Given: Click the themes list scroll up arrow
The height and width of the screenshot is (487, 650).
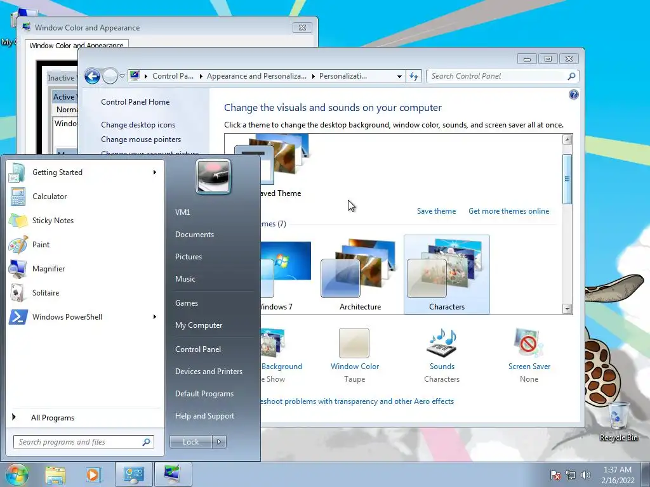Looking at the screenshot, I should pos(567,140).
